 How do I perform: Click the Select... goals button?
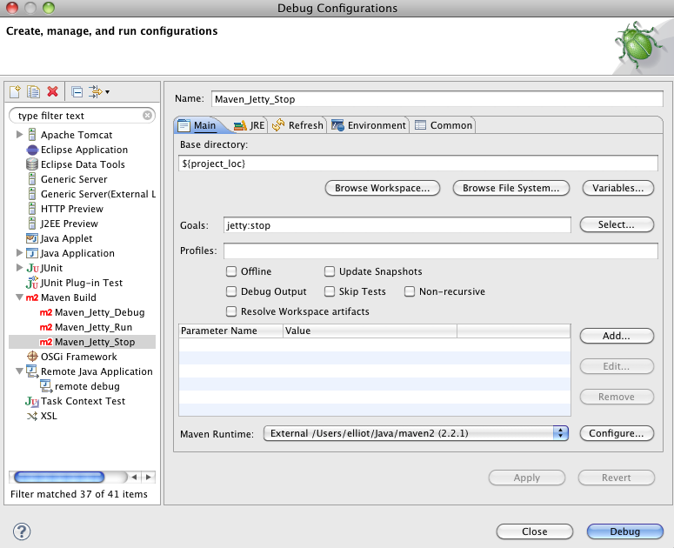coord(617,224)
